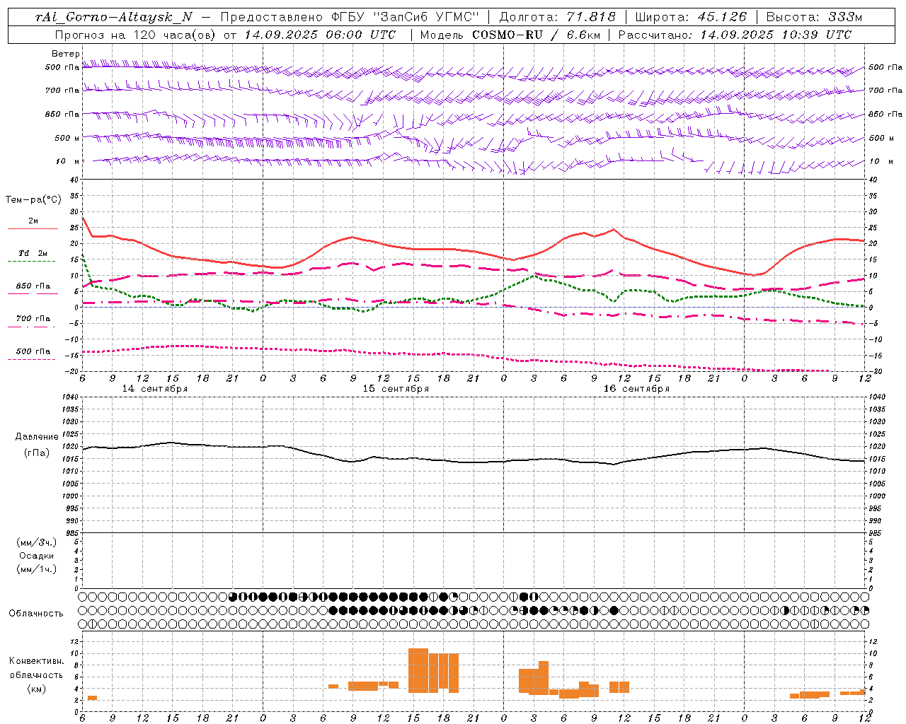Image resolution: width=906 pixels, height=724 pixels.
Task: Click the (км) unit under convective cloudiness
Action: pyautogui.click(x=36, y=689)
